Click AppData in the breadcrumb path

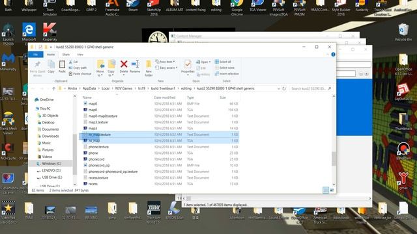89,88
